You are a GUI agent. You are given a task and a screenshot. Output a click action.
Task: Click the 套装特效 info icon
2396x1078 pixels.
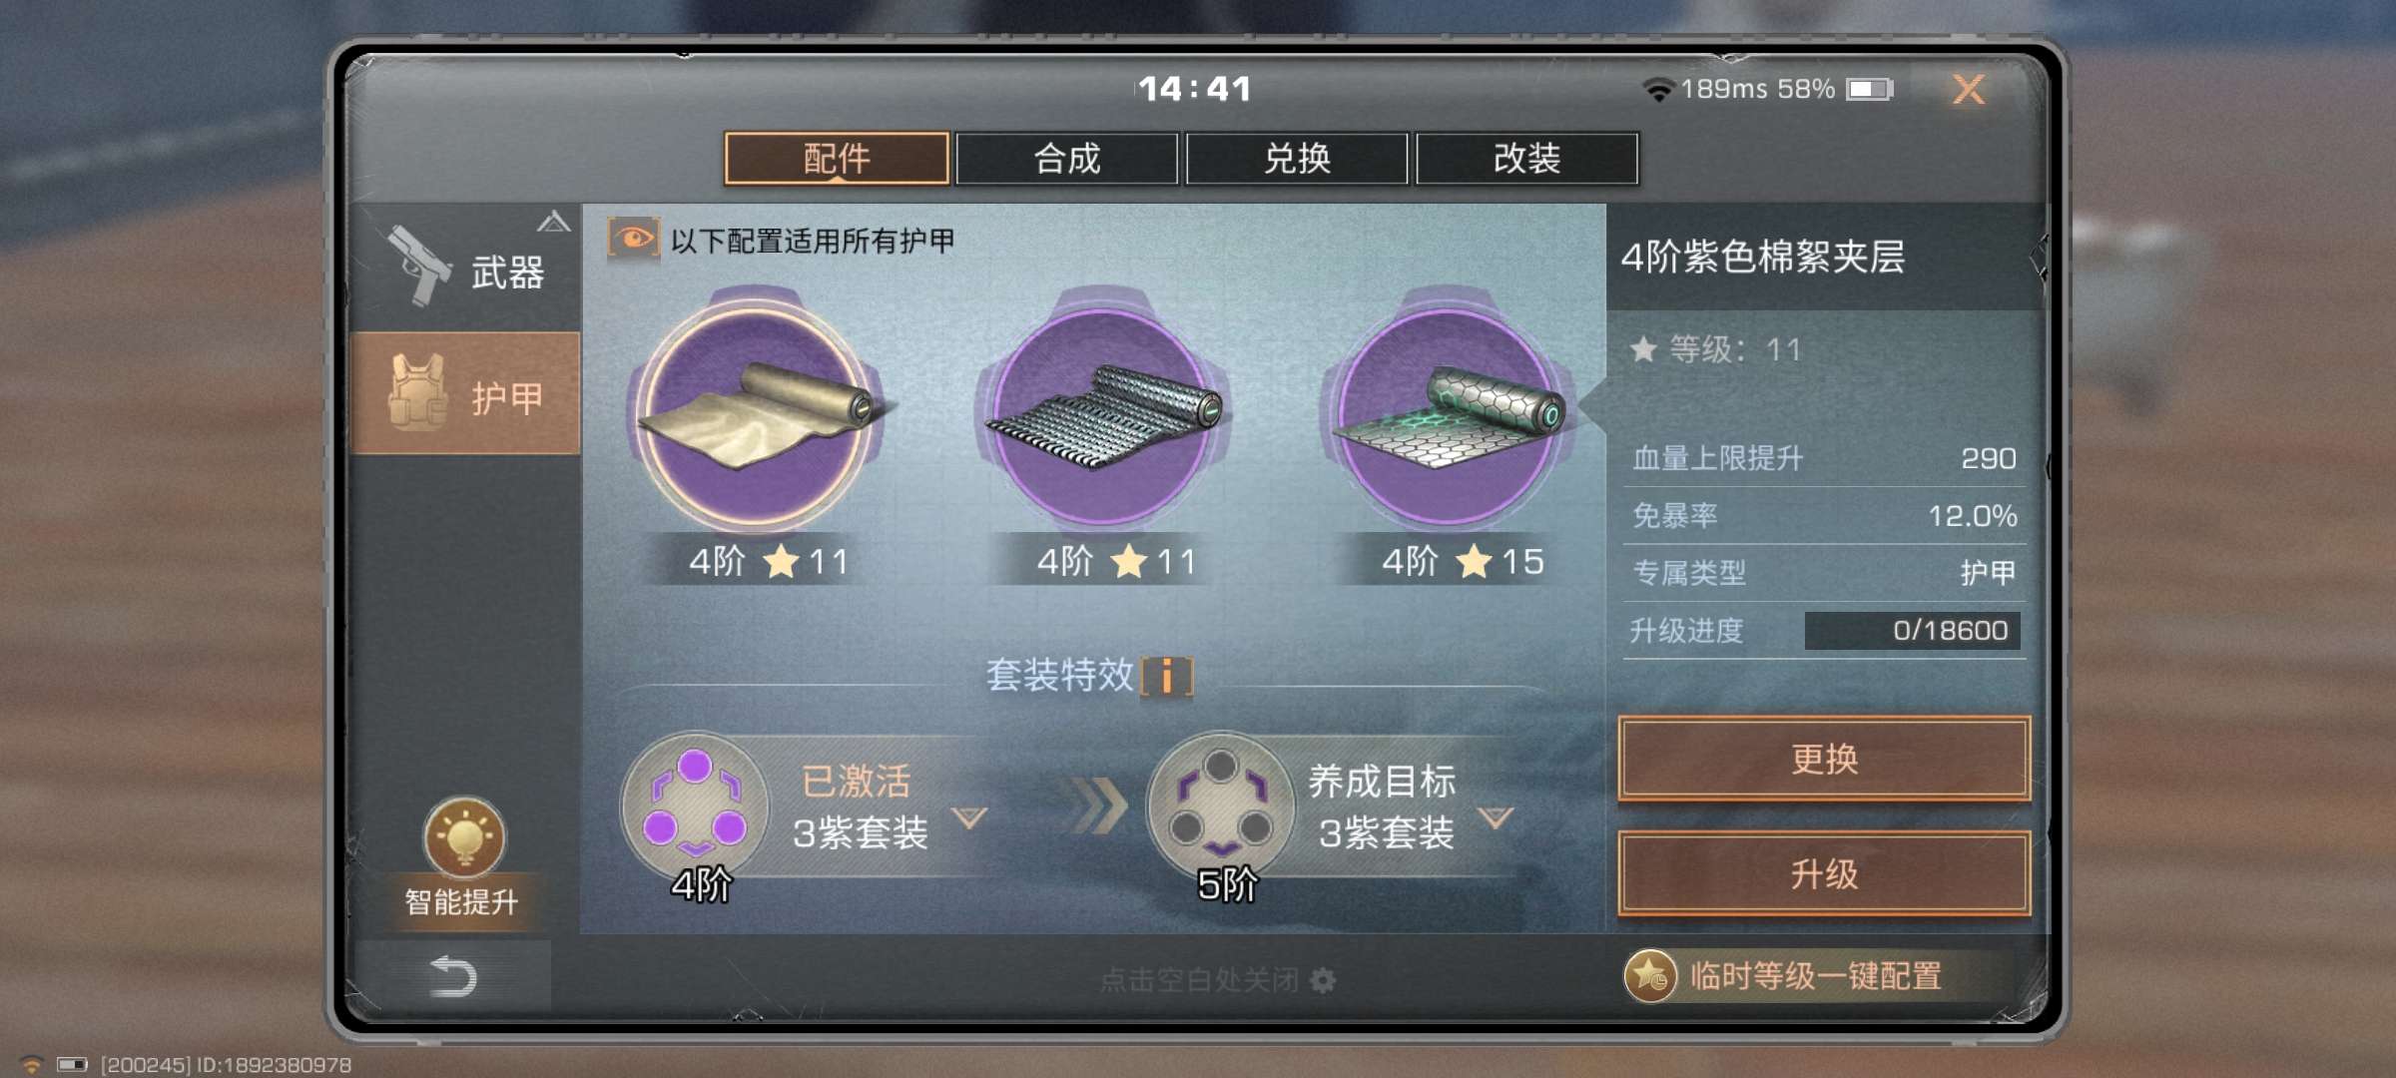1166,677
